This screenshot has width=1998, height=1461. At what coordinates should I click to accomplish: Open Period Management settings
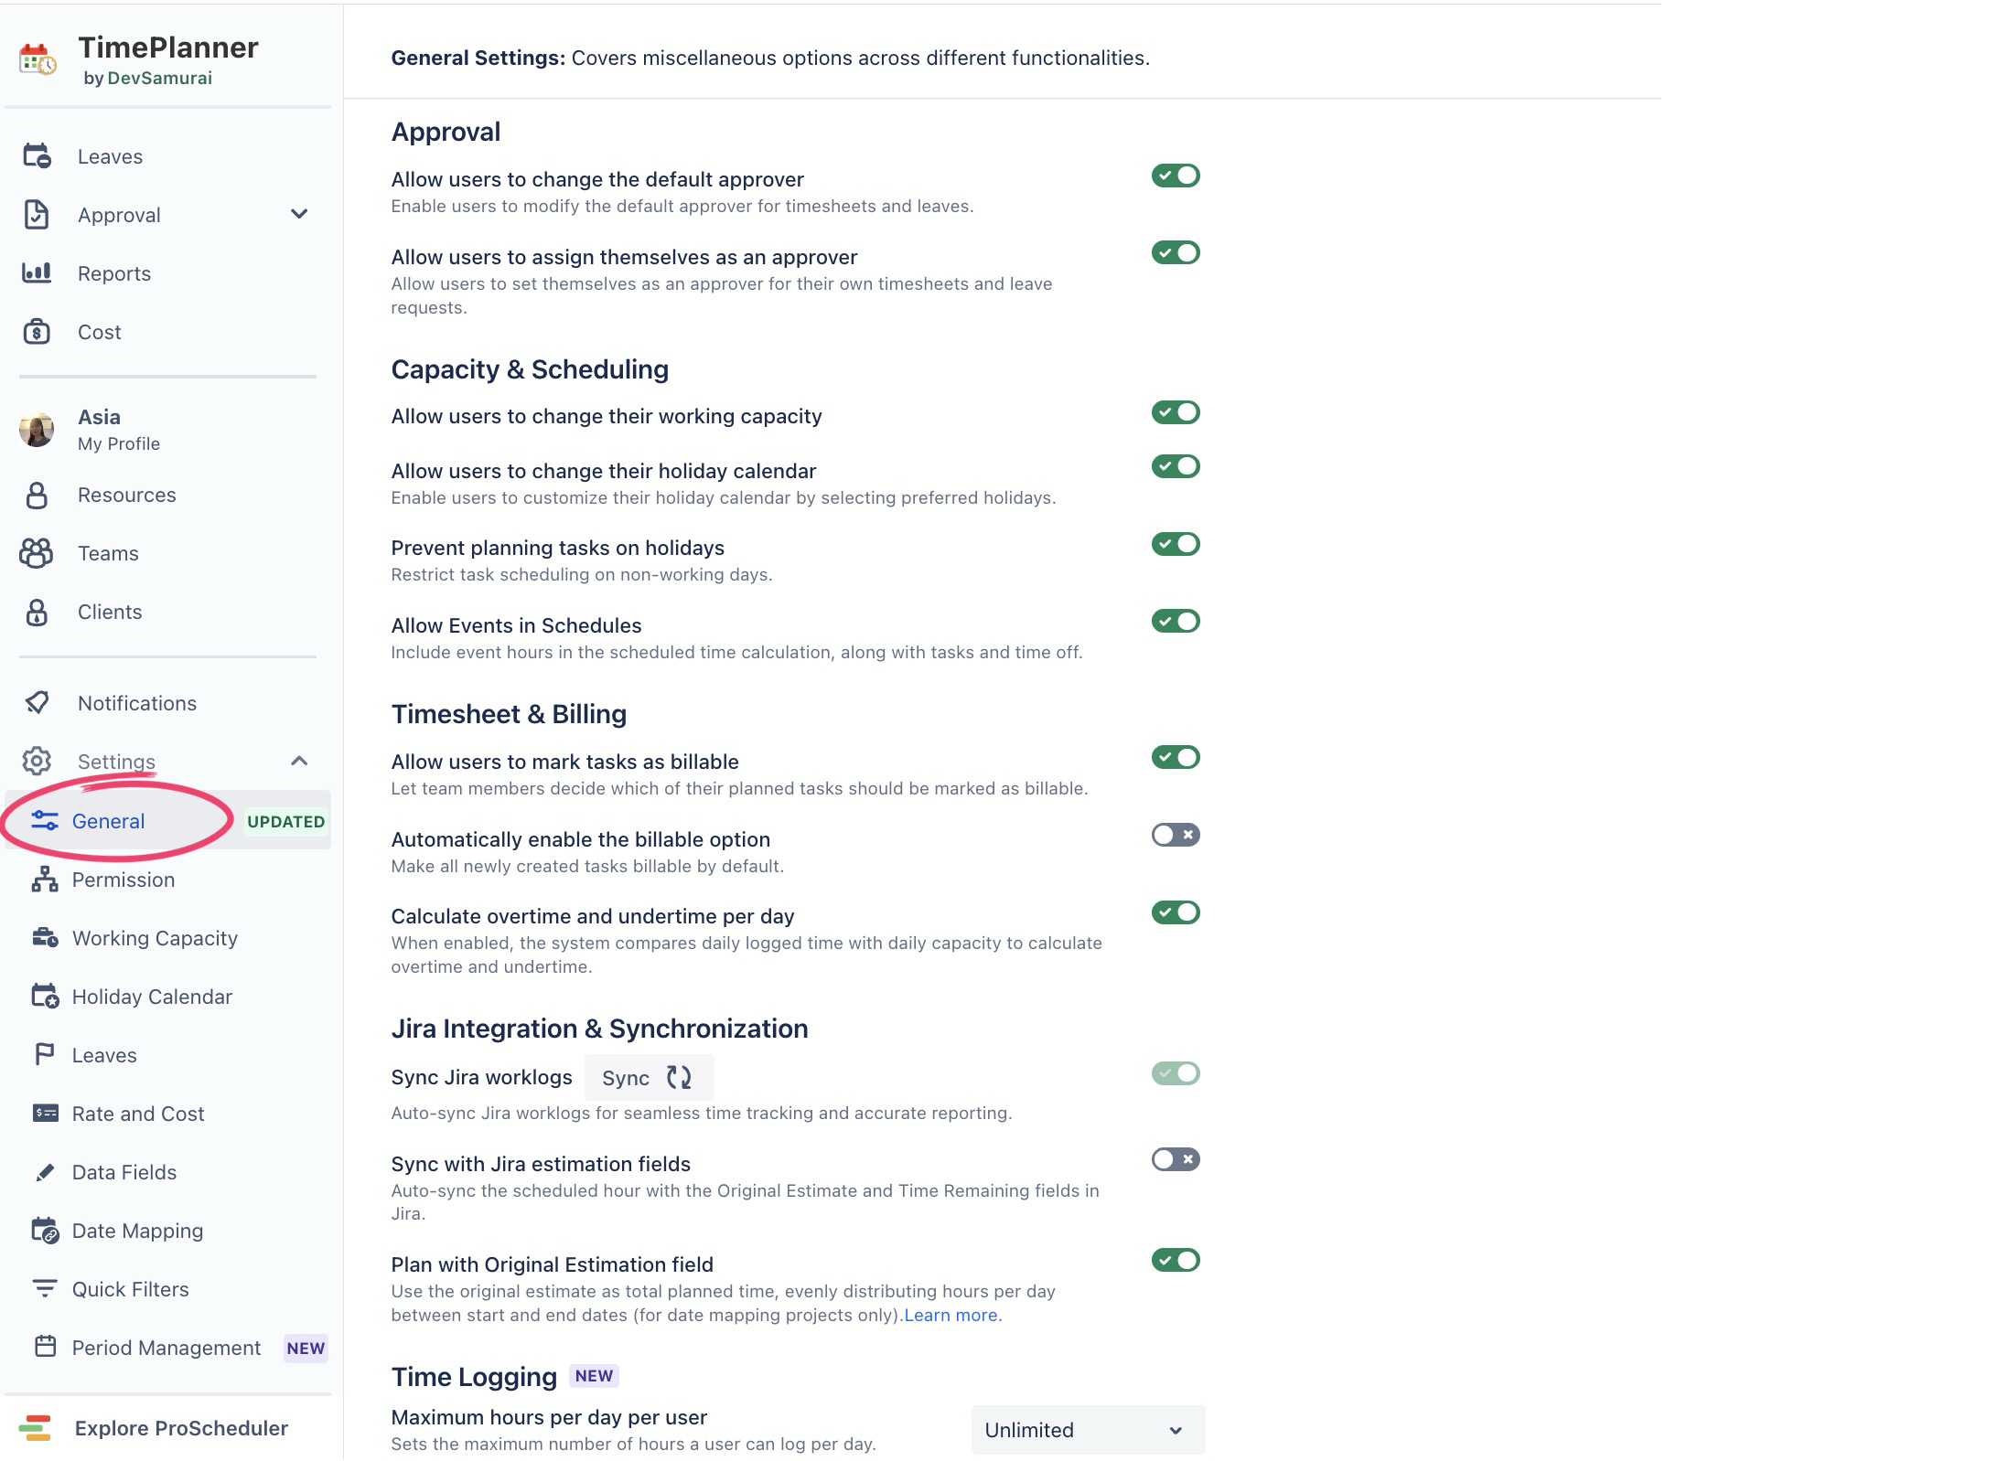166,1348
